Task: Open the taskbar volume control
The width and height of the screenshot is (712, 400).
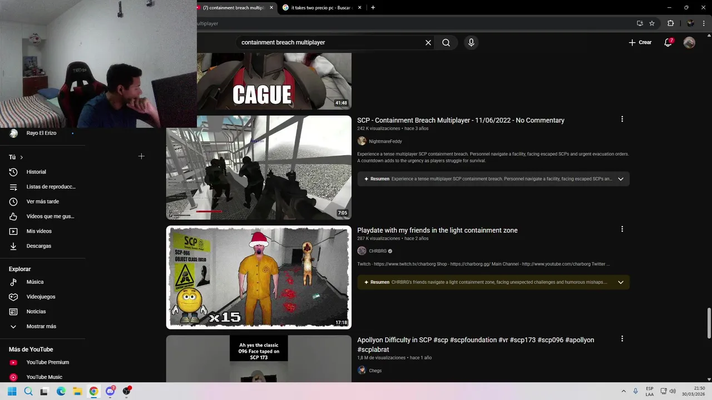Action: pyautogui.click(x=672, y=391)
